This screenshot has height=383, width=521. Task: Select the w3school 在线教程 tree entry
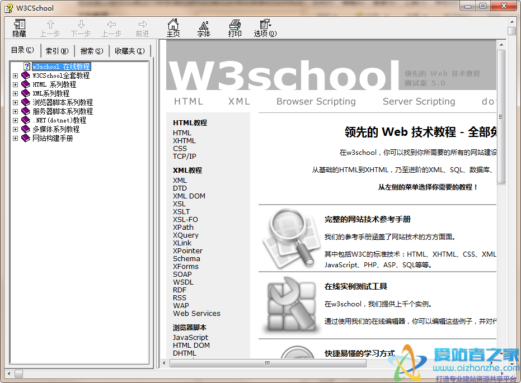point(61,67)
